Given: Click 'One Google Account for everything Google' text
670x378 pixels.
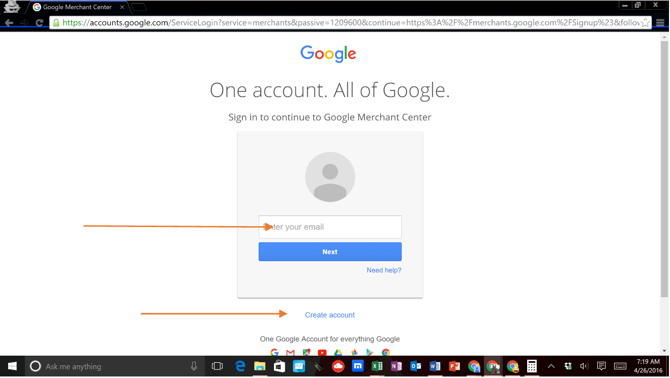Looking at the screenshot, I should 330,339.
